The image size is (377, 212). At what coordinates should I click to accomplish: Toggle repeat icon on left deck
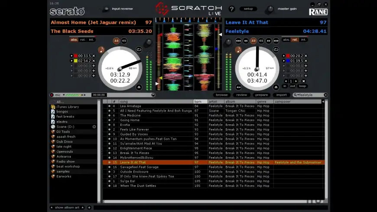point(139,50)
